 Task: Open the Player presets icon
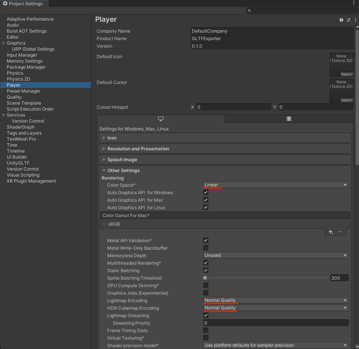pyautogui.click(x=348, y=20)
